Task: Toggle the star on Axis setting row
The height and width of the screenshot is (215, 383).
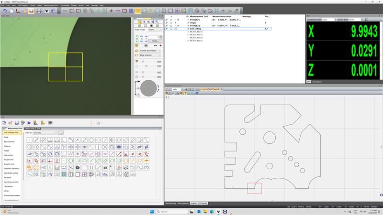Action: [171, 29]
